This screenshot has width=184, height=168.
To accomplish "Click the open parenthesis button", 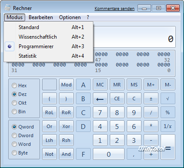I will (x=49, y=99).
